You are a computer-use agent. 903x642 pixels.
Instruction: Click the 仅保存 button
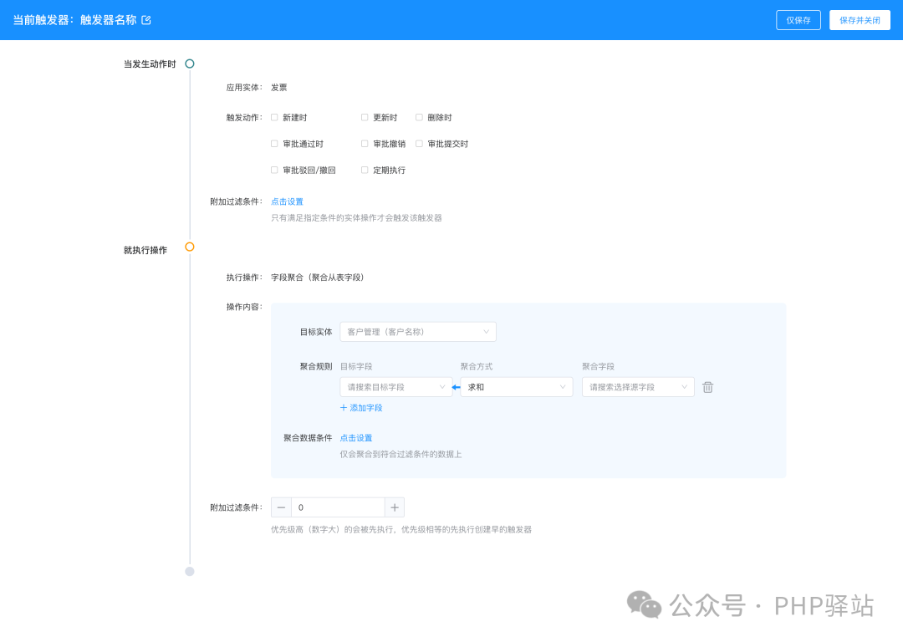(798, 20)
